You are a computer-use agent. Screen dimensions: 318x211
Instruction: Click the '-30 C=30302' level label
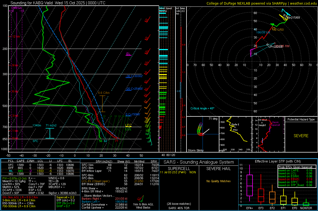(x=134, y=76)
